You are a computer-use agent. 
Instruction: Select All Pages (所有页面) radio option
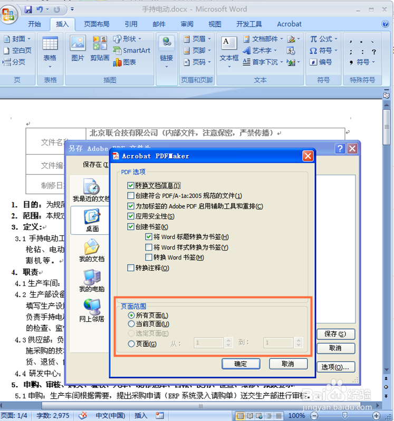point(131,315)
